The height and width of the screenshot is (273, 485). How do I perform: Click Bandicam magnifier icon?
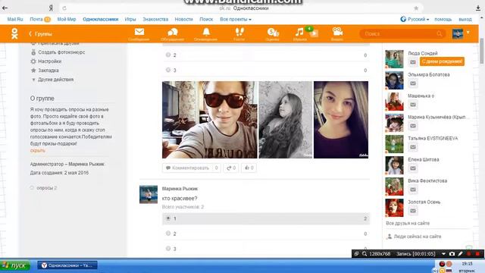pyautogui.click(x=365, y=254)
